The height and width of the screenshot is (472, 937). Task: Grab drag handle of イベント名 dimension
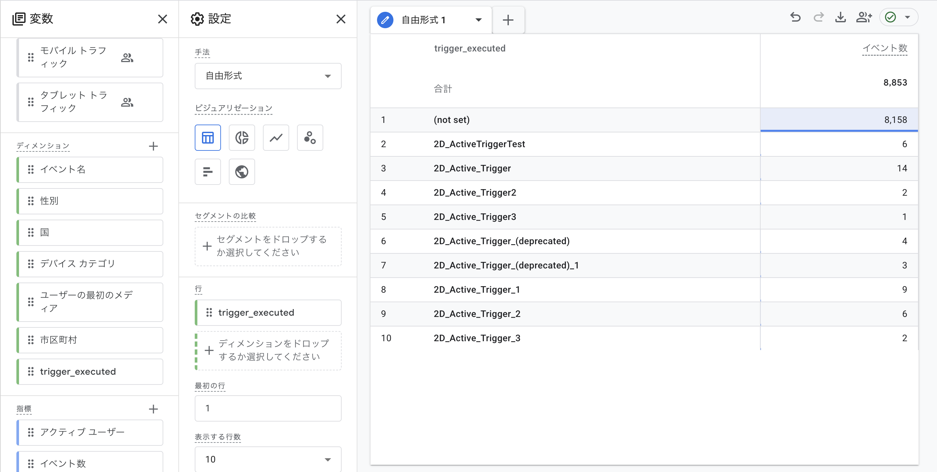pyautogui.click(x=31, y=169)
